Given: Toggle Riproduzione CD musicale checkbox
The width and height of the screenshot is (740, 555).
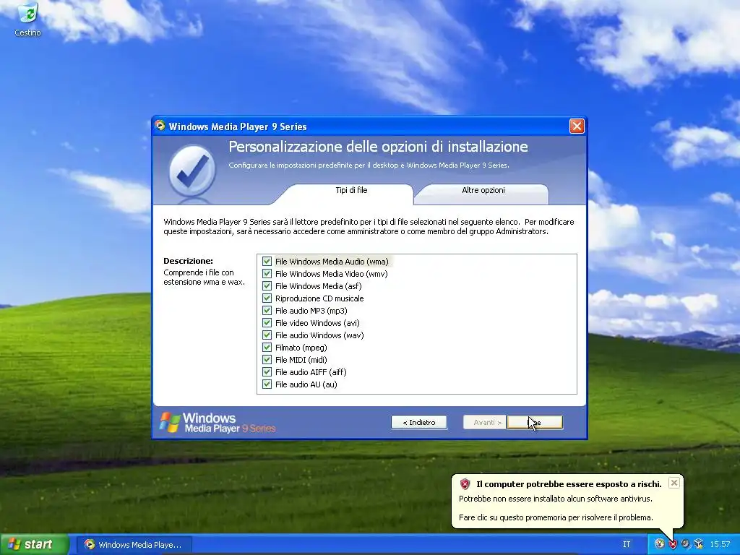Looking at the screenshot, I should pyautogui.click(x=267, y=298).
